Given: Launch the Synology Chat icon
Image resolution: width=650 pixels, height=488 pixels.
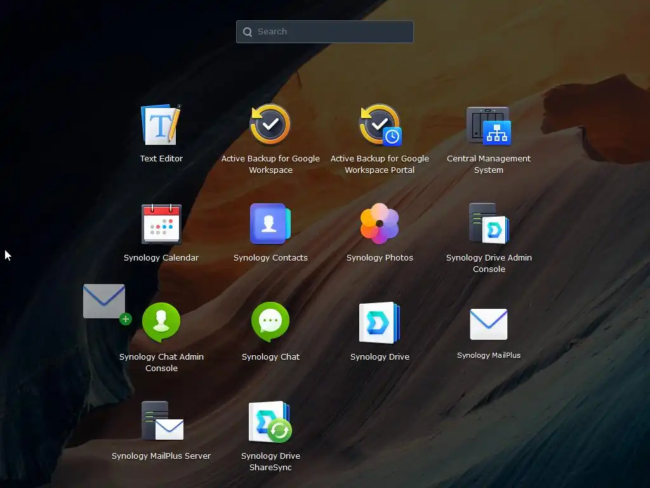Looking at the screenshot, I should pos(270,322).
